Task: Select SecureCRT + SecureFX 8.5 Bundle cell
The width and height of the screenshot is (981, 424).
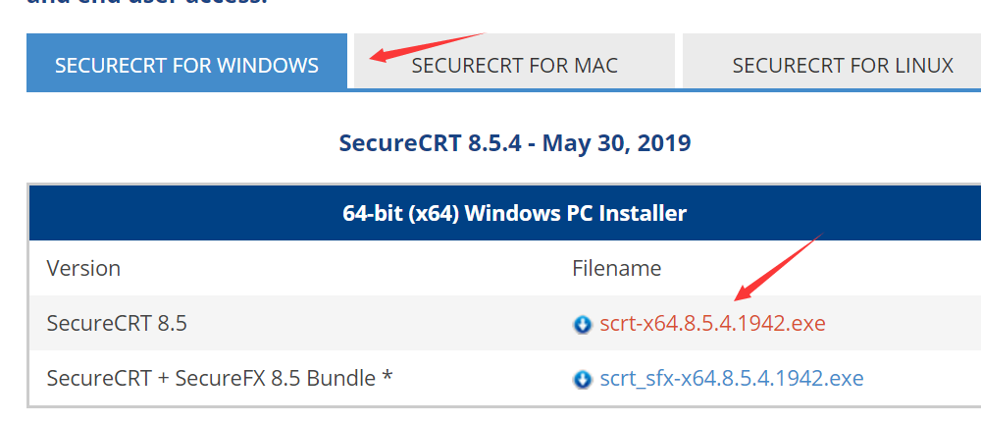Action: (x=219, y=378)
